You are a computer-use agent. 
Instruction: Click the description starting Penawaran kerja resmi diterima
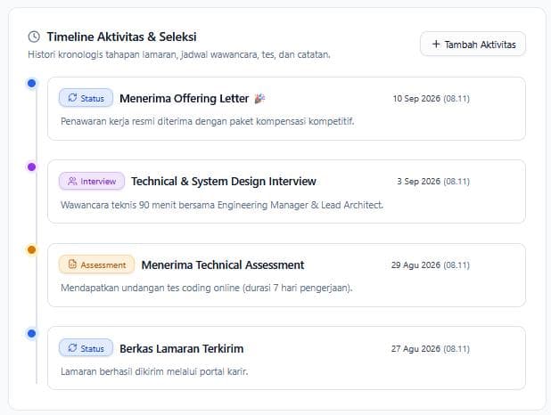pyautogui.click(x=208, y=121)
